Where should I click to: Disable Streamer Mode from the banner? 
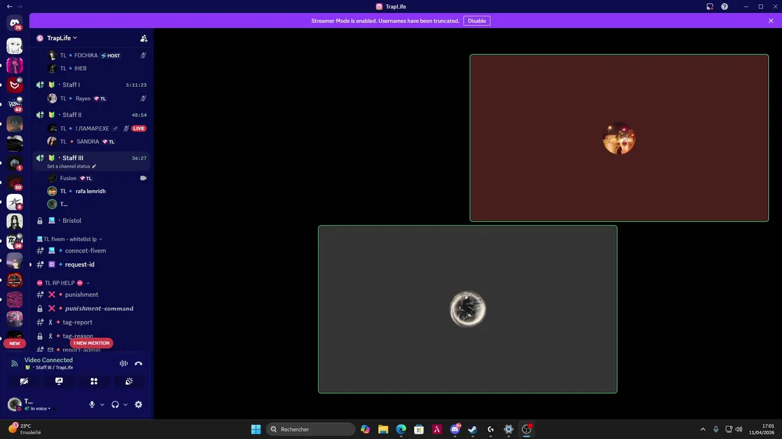coord(477,21)
